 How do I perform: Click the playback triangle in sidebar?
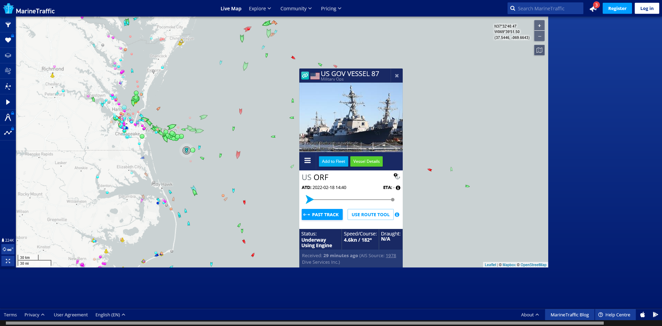pos(8,102)
